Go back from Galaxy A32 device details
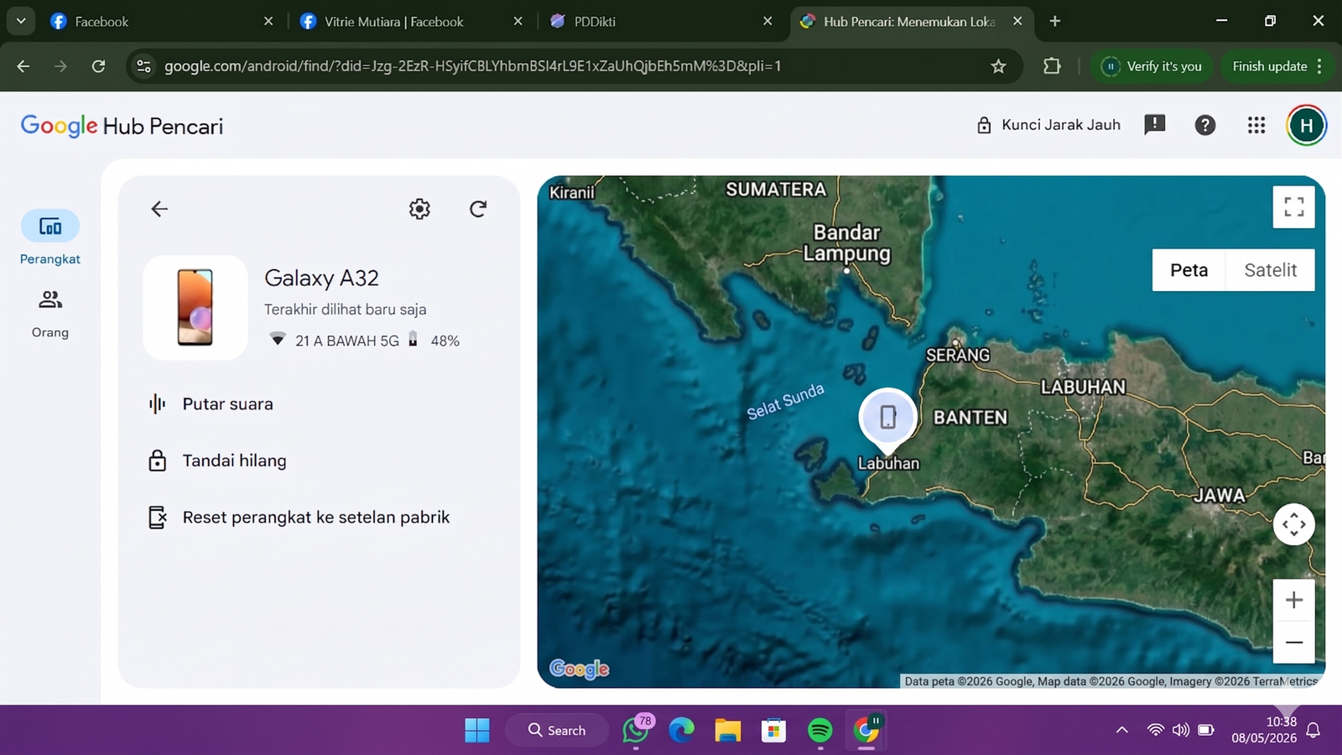 point(159,209)
